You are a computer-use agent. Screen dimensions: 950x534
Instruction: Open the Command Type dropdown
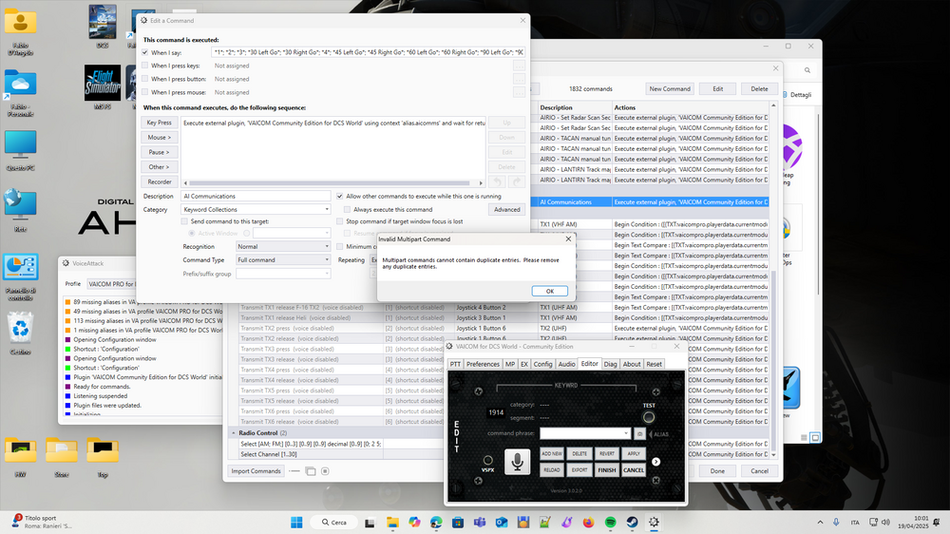pos(282,259)
